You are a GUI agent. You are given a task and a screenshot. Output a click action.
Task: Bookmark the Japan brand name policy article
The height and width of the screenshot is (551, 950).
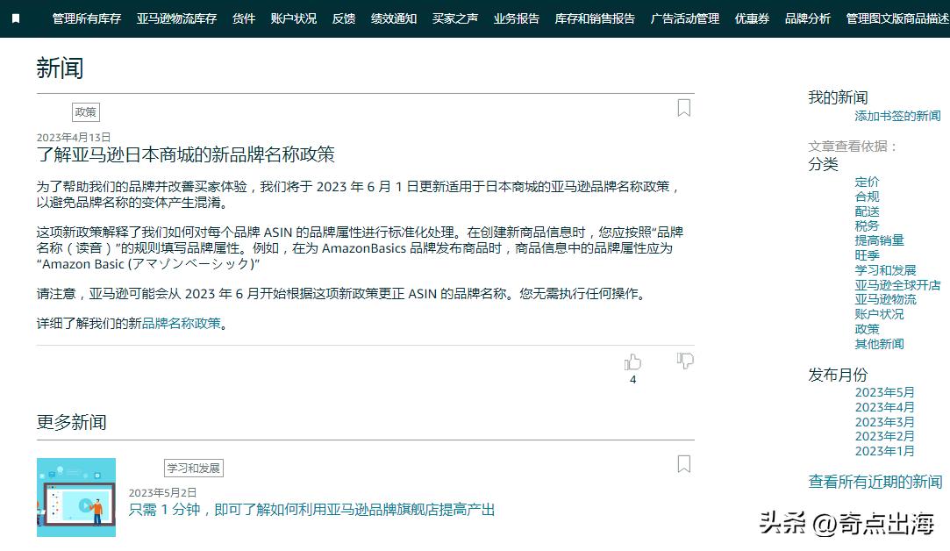click(684, 107)
